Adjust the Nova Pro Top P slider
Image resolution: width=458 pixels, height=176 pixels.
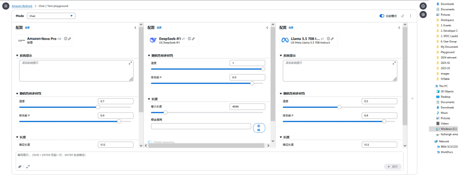coord(119,121)
